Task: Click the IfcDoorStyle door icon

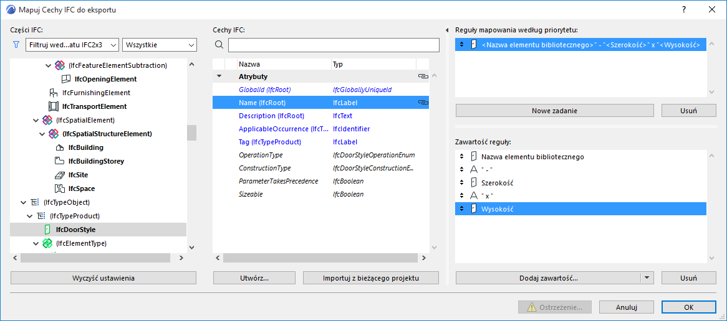Action: click(x=47, y=230)
